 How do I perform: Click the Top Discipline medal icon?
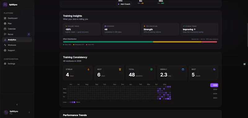(144, 26)
